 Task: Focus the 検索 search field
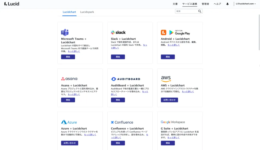[186, 11]
